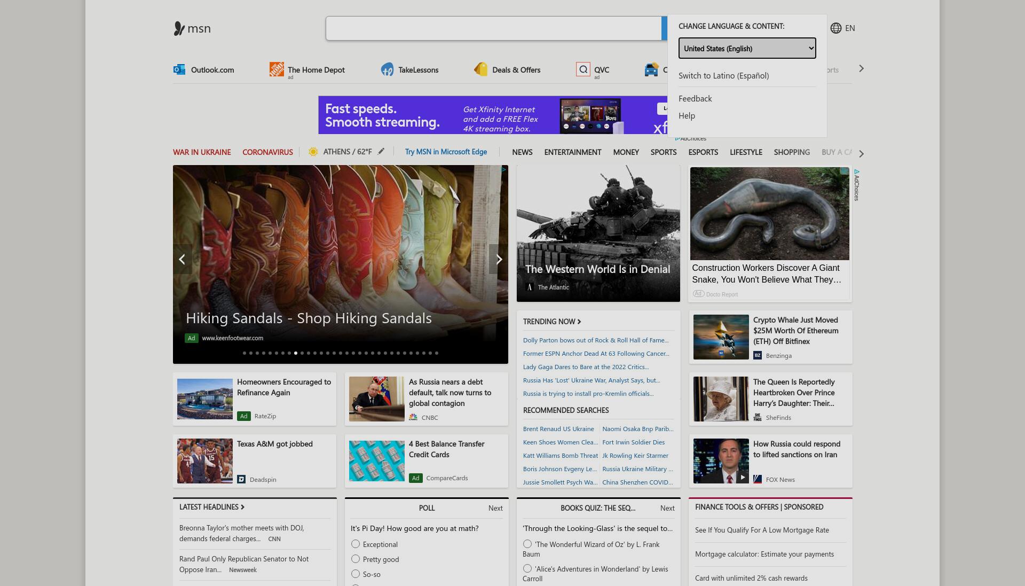Open the TakeLessons shortcut icon

coord(387,69)
